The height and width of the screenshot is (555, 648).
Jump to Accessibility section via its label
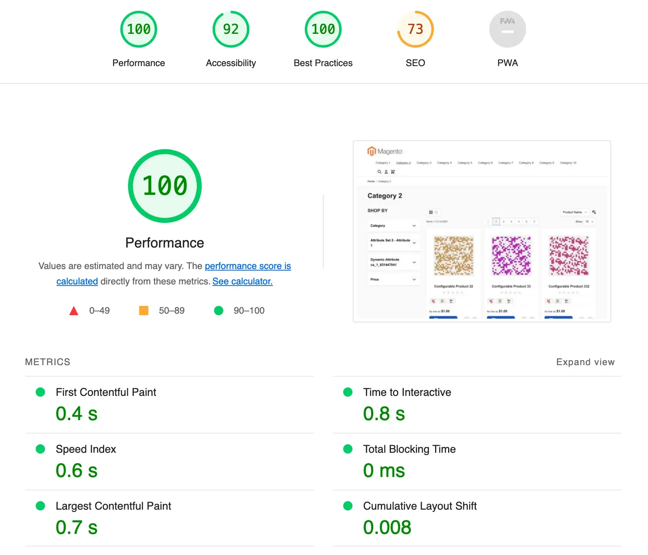point(231,63)
